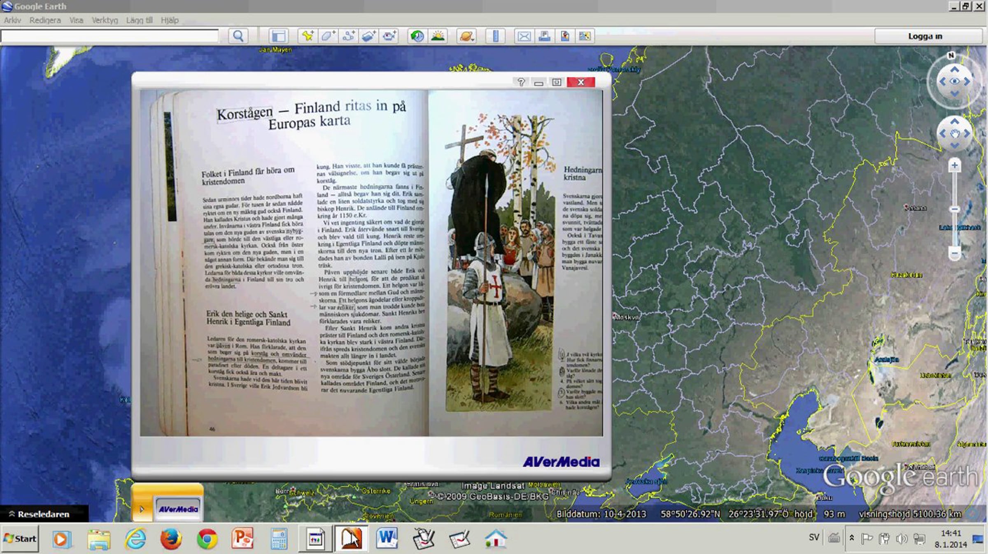Click the book page image in AVerMedia window
Screen dimensions: 988x554
pos(371,263)
